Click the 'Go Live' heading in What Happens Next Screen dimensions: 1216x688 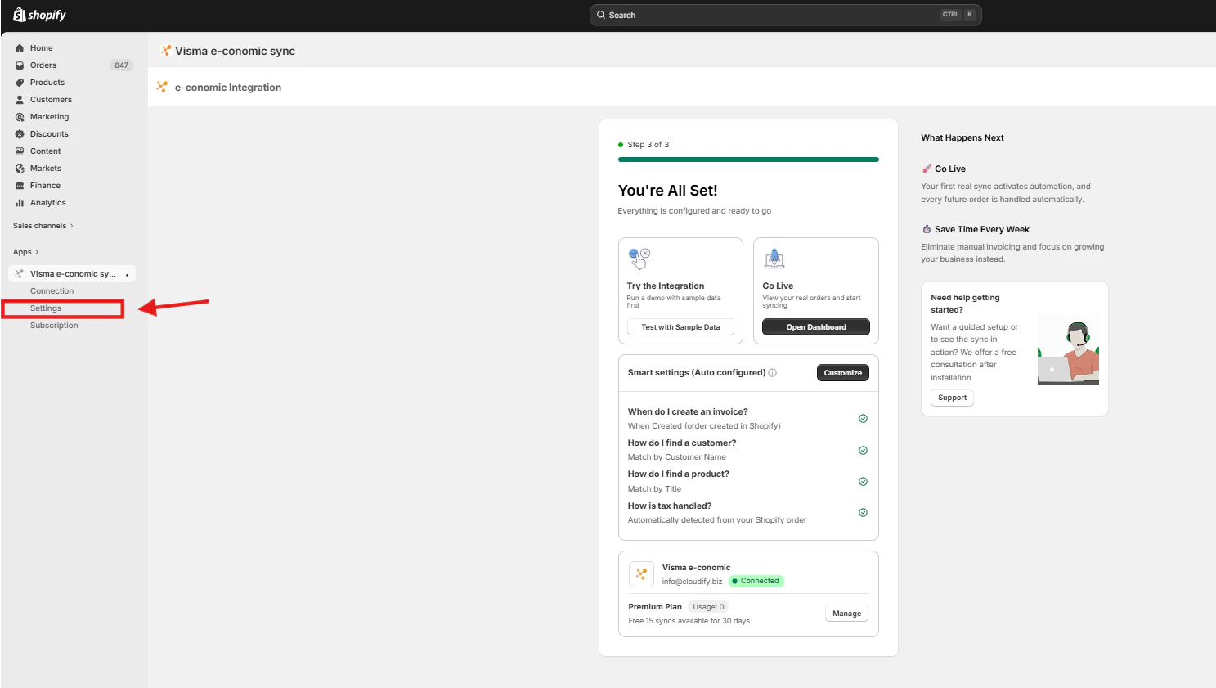coord(950,169)
